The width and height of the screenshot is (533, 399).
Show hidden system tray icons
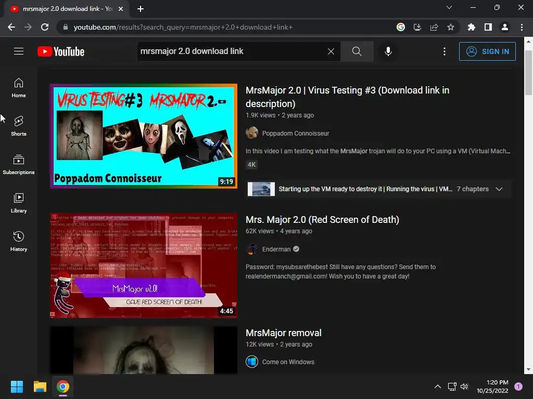tap(438, 387)
